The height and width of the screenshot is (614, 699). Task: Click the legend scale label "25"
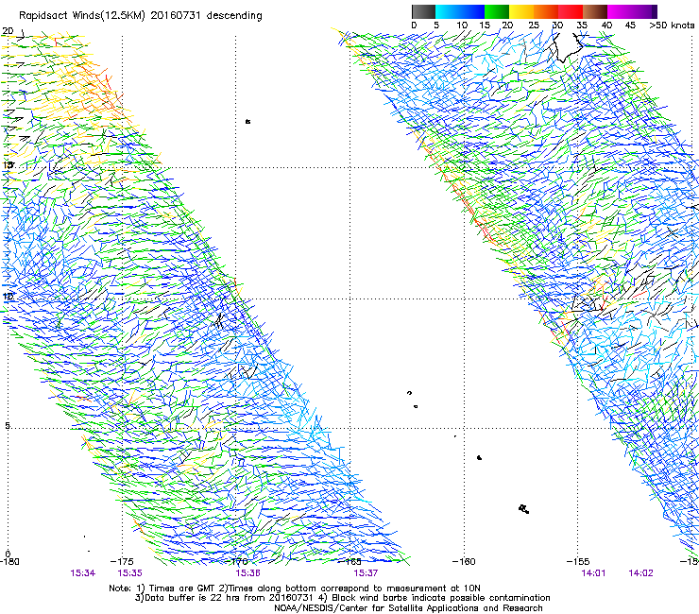534,26
